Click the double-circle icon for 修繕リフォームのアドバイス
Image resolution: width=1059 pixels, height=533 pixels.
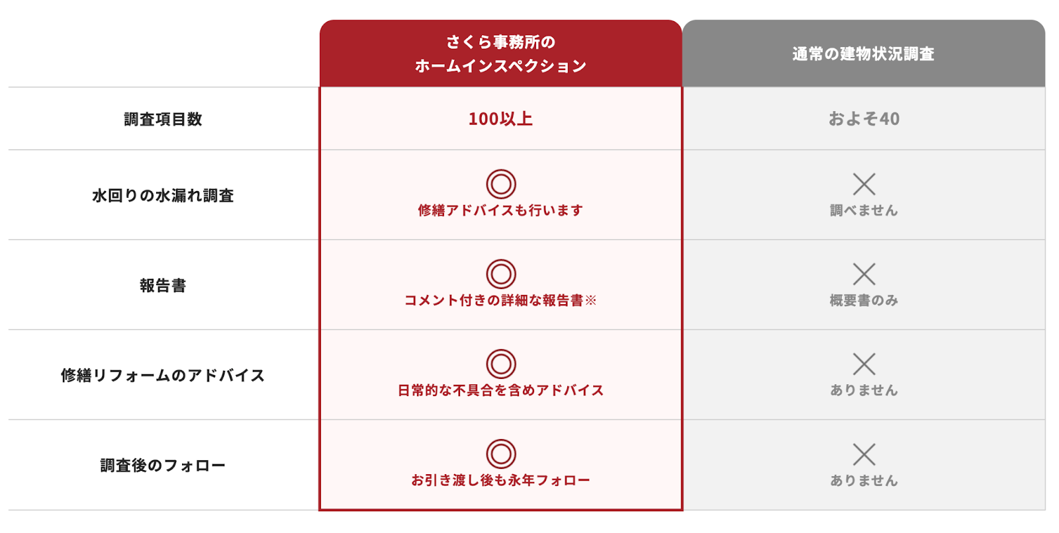tap(501, 364)
